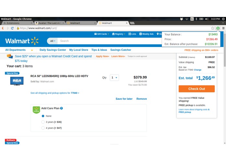Open the Bluetooth indicator in the panel
The height and width of the screenshot is (161, 226).
[196, 19]
